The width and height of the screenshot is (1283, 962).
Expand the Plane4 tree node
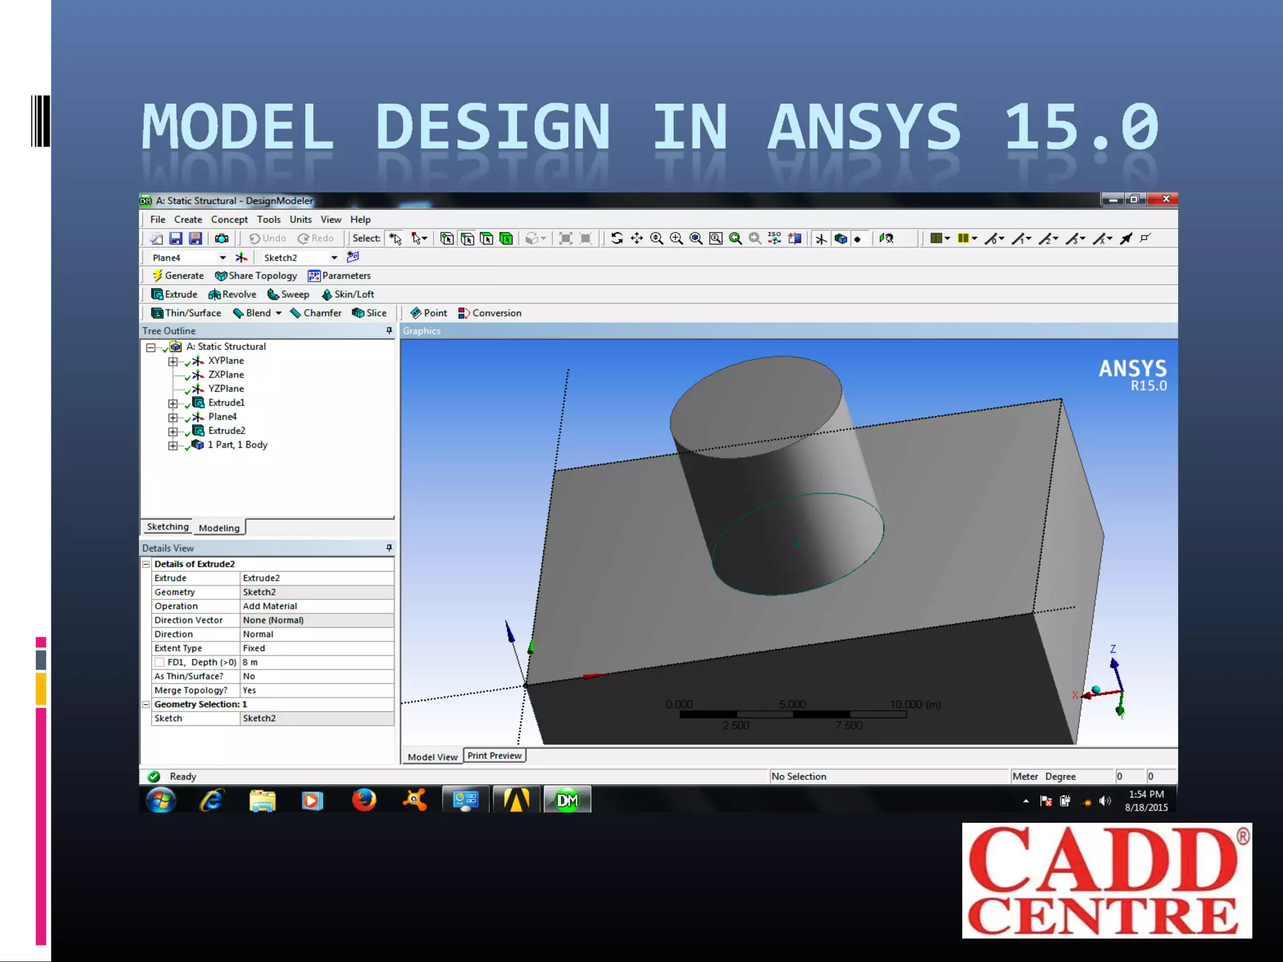pos(173,417)
